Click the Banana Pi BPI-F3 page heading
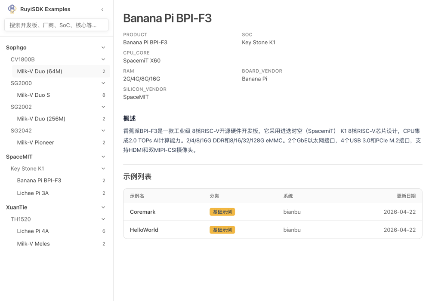 click(x=167, y=18)
